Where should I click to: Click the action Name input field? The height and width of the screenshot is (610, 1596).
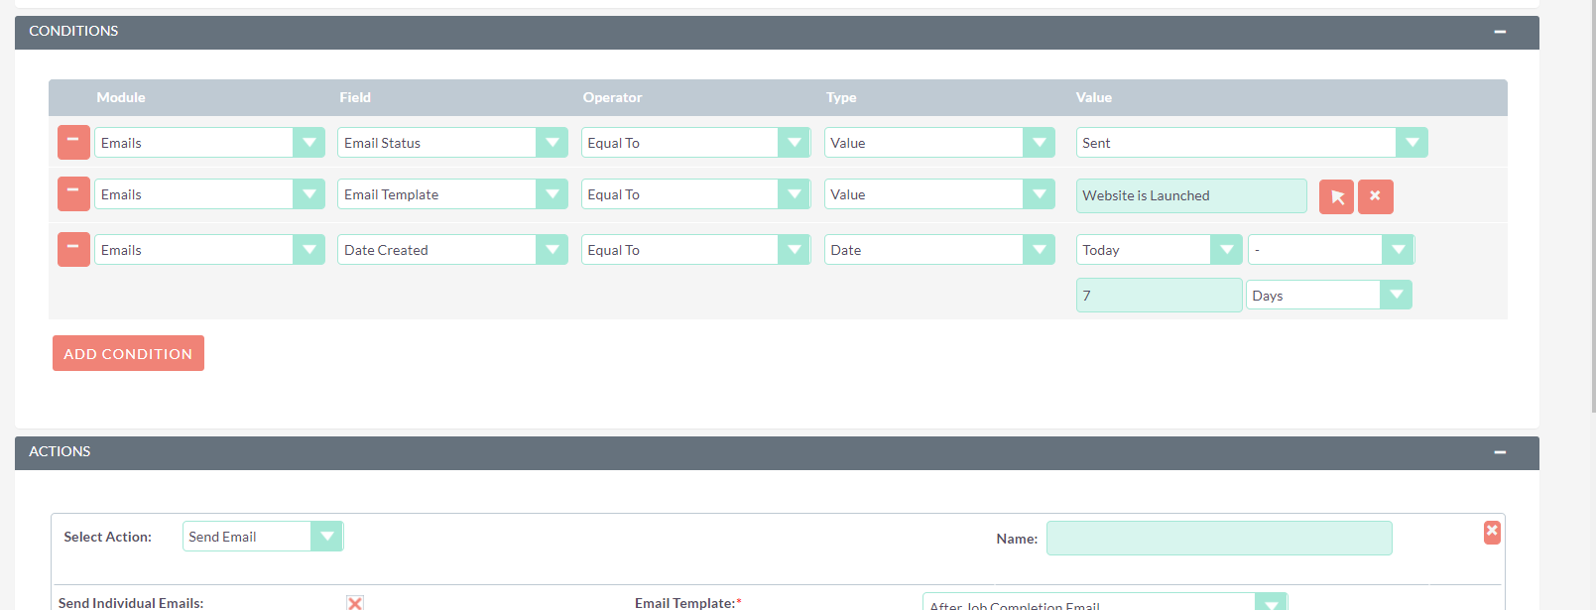coord(1219,538)
